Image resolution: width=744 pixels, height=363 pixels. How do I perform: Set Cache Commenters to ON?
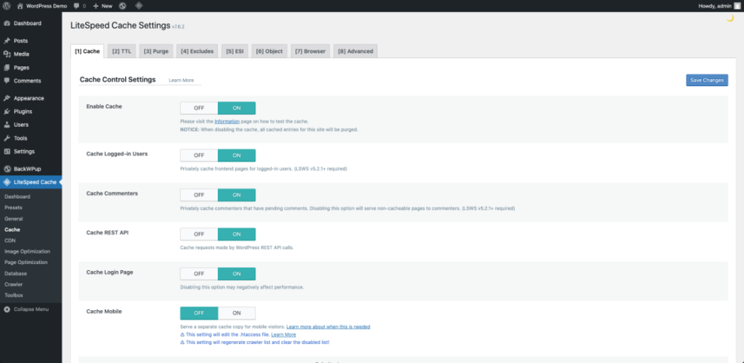237,195
